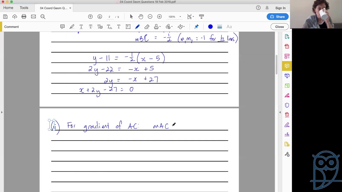Viewport: 342px width, 192px height.
Task: Toggle the keep tool selected pin
Action: click(196, 27)
